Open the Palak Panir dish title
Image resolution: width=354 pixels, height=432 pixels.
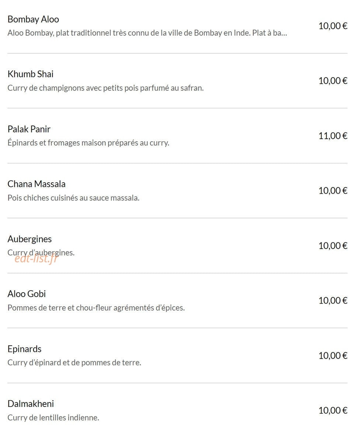(29, 129)
